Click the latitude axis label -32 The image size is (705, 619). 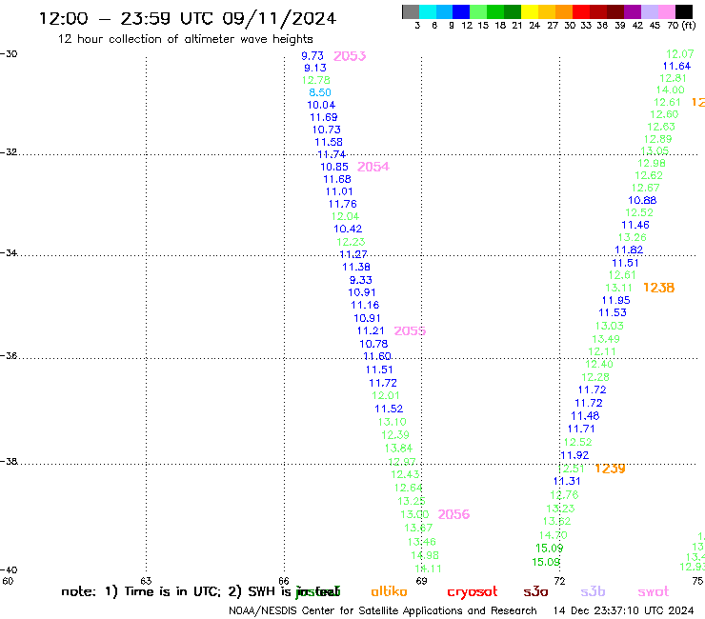click(x=9, y=152)
